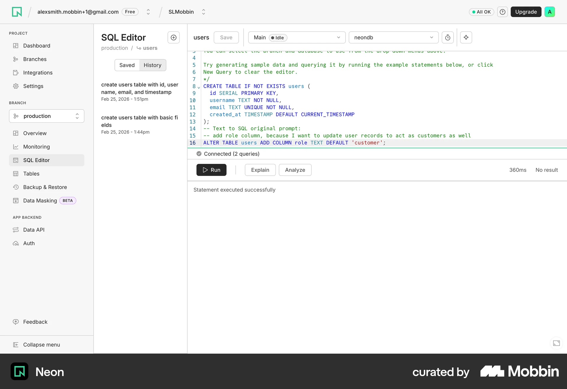Go to Monitoring page

47,147
